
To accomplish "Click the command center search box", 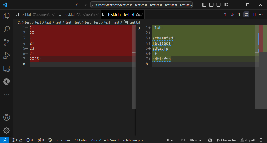I will coord(142,5).
